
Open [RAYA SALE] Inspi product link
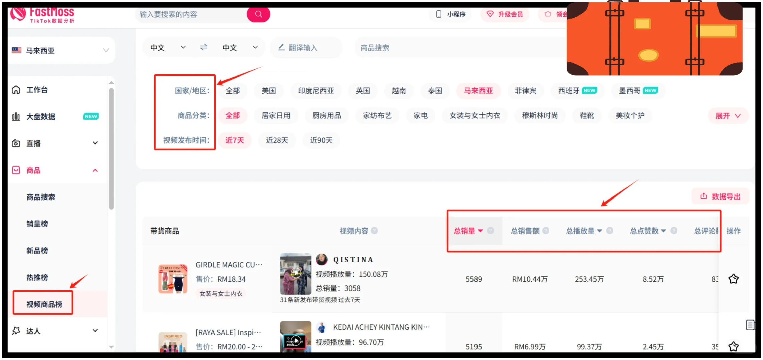[x=228, y=332]
